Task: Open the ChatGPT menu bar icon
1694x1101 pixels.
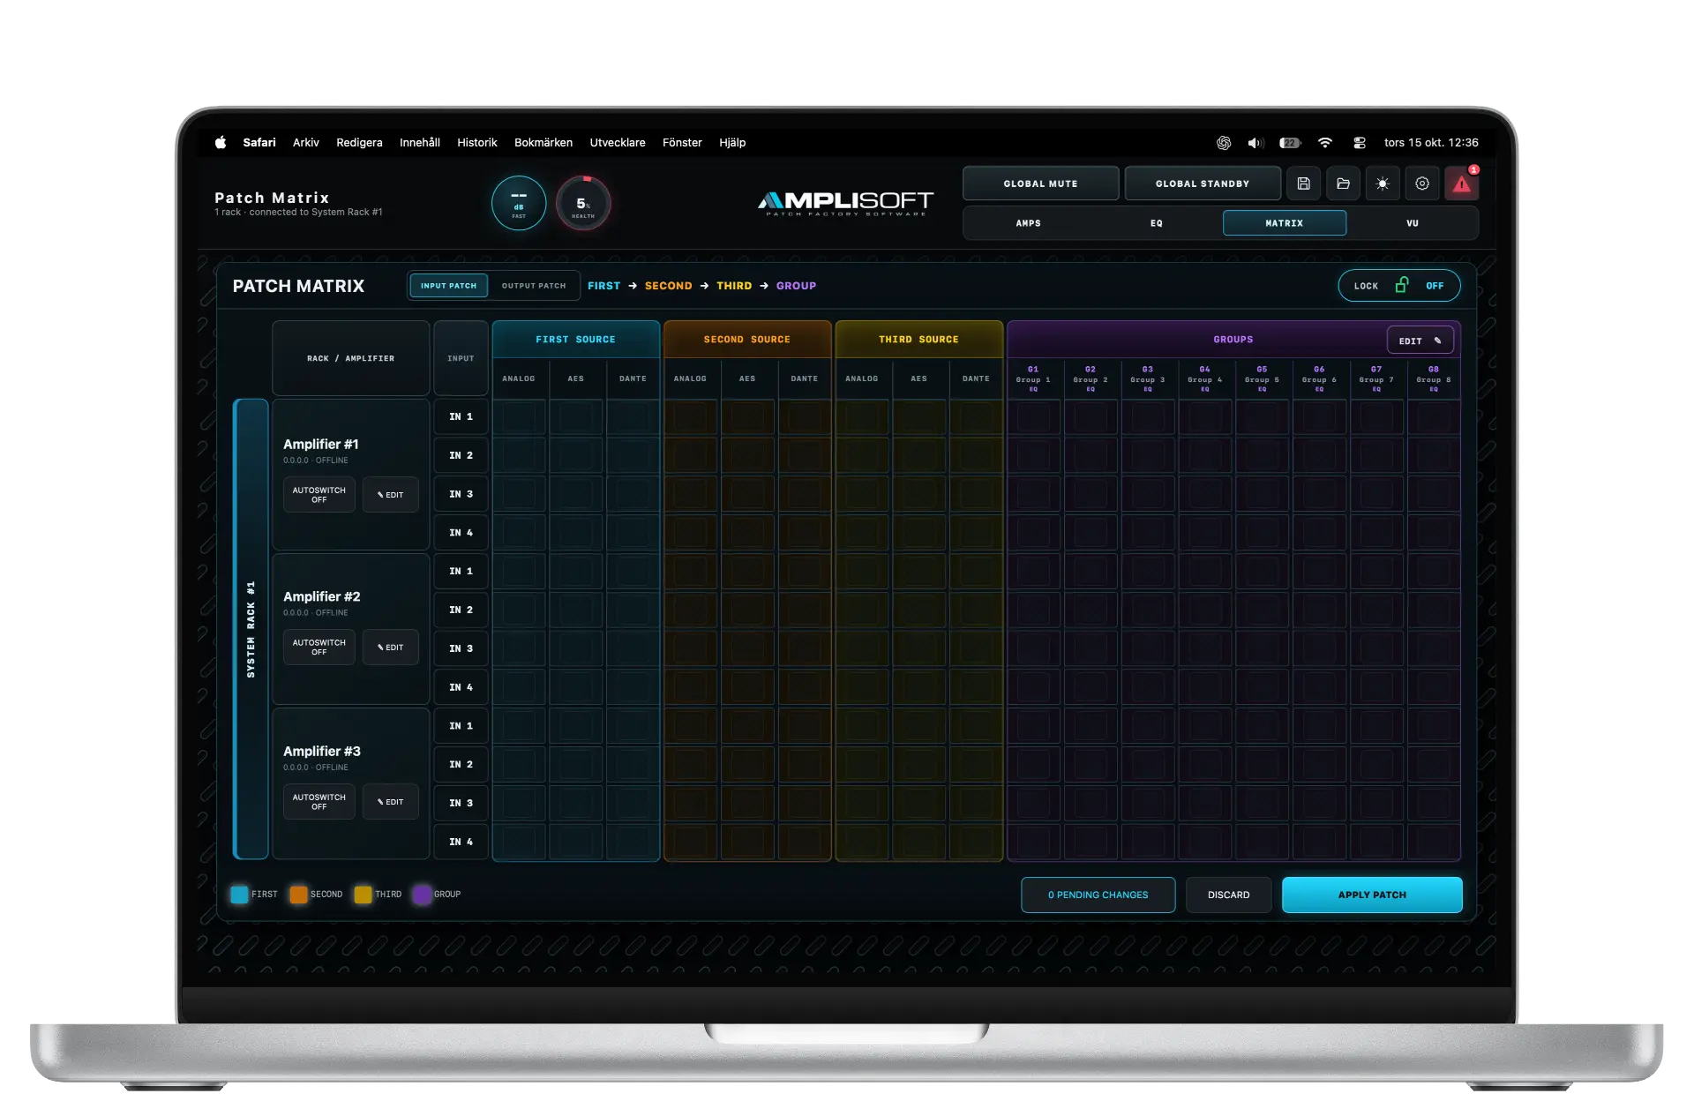Action: pyautogui.click(x=1224, y=143)
